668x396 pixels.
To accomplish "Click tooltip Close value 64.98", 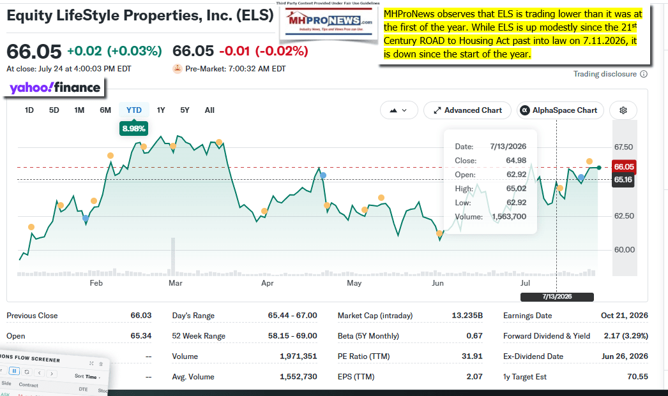I will [x=517, y=161].
